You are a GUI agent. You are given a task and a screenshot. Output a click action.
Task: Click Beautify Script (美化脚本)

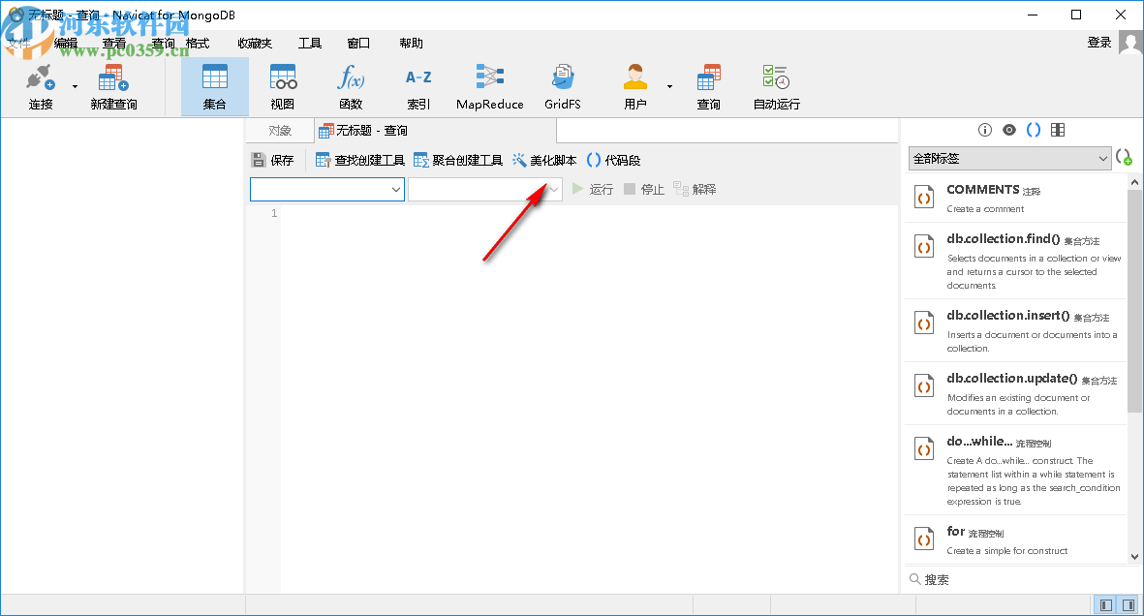(544, 160)
